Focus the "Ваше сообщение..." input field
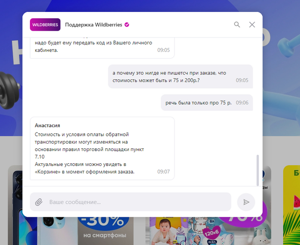 [x=130, y=202]
